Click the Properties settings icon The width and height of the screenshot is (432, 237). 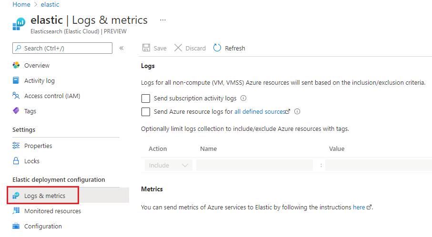pyautogui.click(x=16, y=146)
